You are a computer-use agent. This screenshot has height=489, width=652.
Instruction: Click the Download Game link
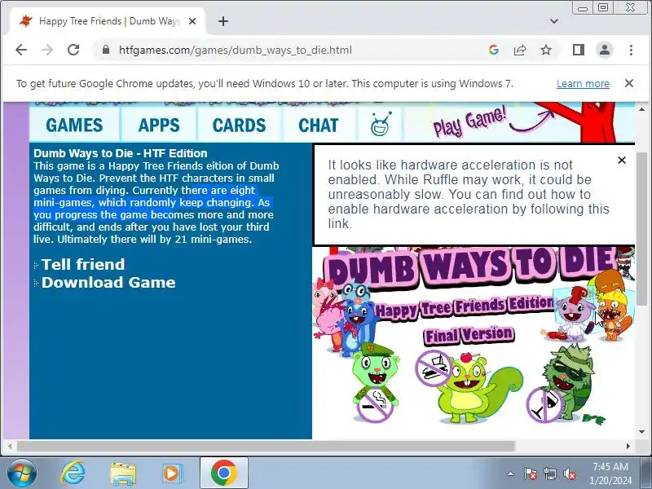(108, 283)
